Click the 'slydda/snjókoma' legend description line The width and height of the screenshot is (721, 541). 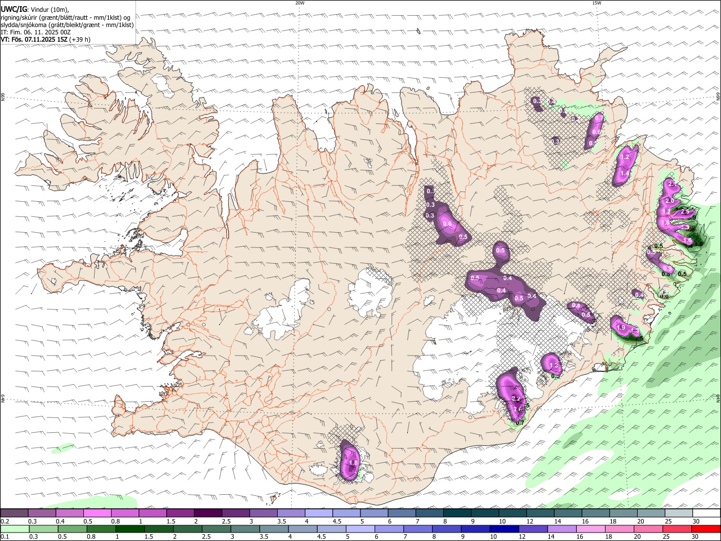[68, 25]
